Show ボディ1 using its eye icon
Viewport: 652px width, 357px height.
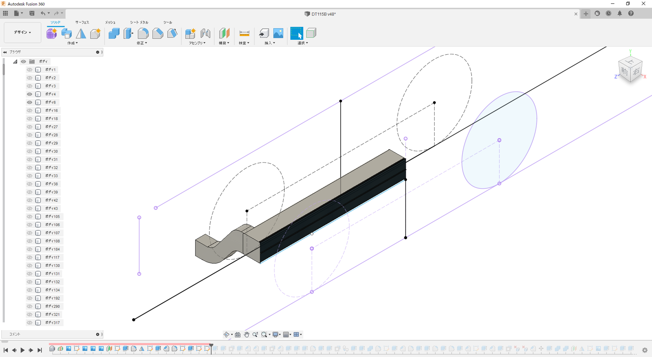pyautogui.click(x=30, y=70)
